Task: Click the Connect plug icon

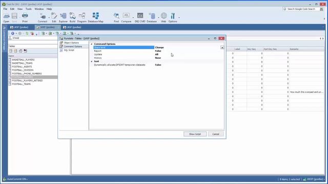Action: click(43, 16)
